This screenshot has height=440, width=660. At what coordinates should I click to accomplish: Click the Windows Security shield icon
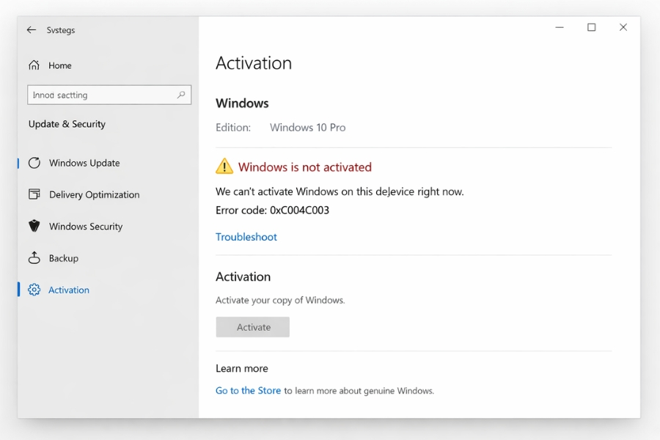pyautogui.click(x=34, y=226)
